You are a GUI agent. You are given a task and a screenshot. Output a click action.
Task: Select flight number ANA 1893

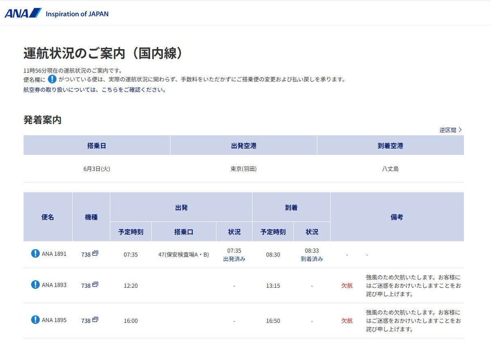tap(54, 285)
